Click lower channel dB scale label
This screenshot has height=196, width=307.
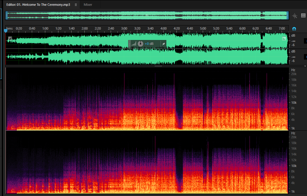click(293, 51)
